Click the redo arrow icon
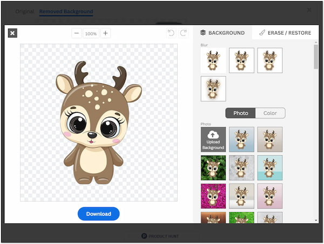The image size is (324, 244). click(184, 33)
